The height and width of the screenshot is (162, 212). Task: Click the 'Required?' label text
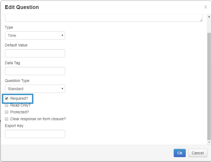19,98
